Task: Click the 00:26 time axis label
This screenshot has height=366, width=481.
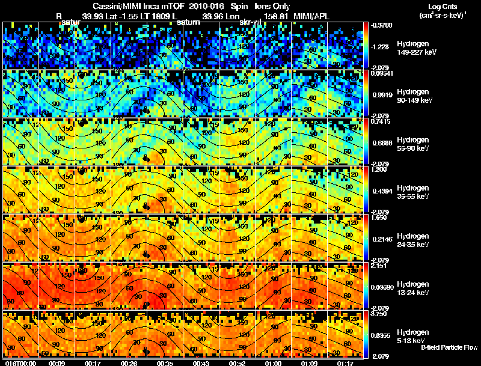Action: (129, 363)
